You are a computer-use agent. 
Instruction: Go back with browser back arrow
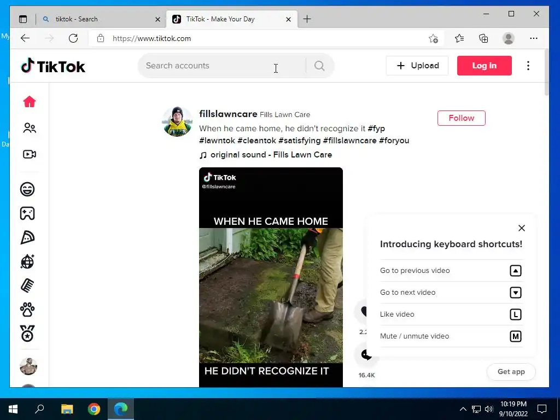coord(25,38)
